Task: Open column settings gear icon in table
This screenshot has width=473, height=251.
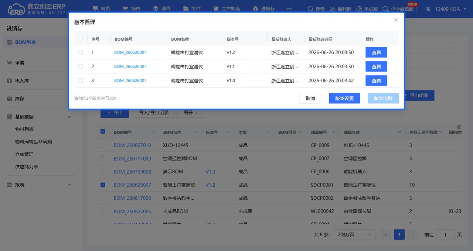Action: (459, 127)
